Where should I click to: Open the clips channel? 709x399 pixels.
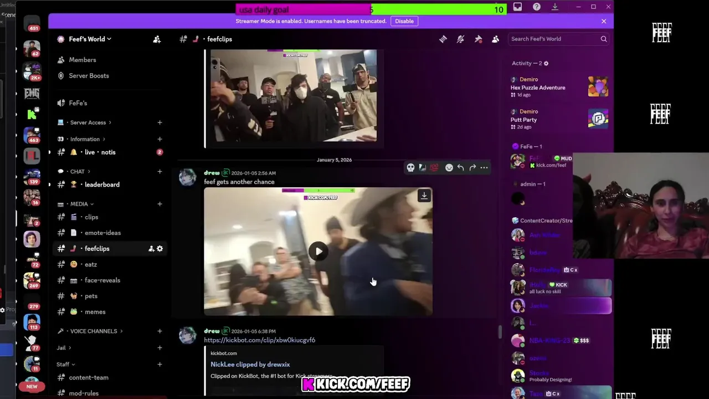tap(109, 217)
